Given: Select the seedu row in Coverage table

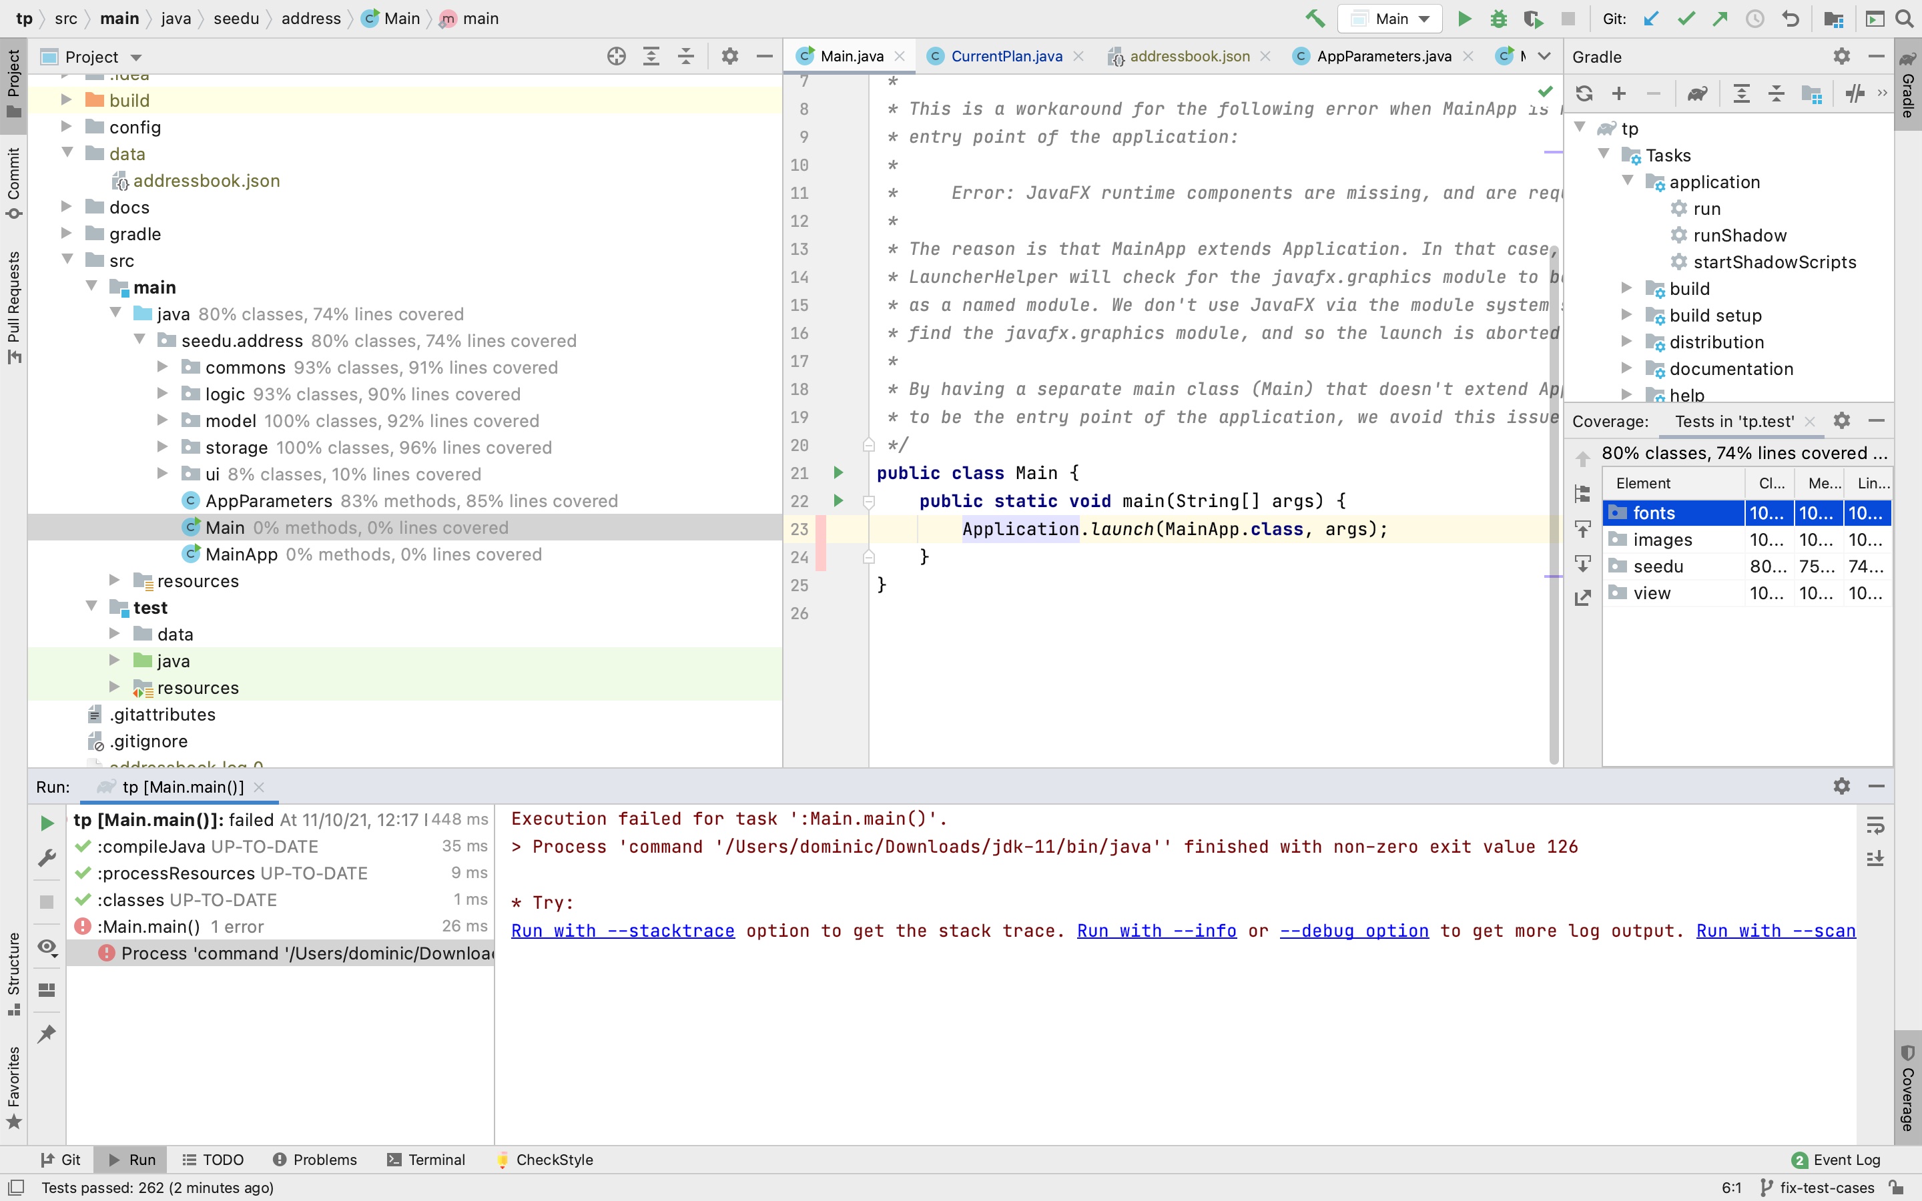Looking at the screenshot, I should [x=1658, y=566].
